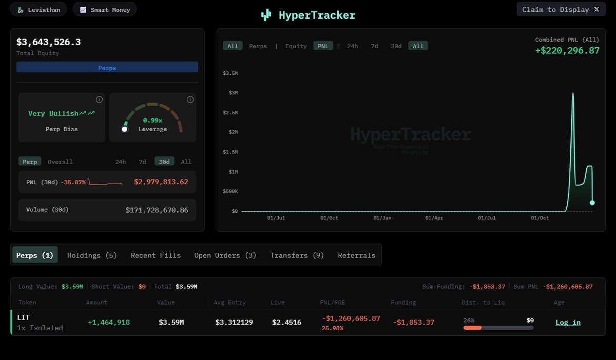The image size is (616, 360).
Task: Switch to the Recent Fills tab
Action: [x=156, y=255]
